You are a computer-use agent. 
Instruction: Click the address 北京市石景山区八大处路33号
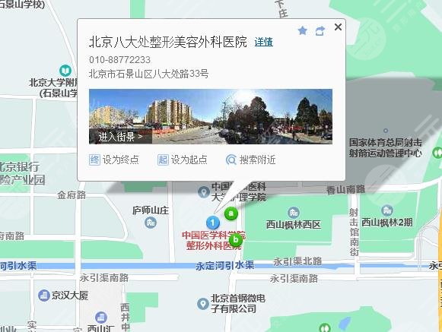coord(149,74)
